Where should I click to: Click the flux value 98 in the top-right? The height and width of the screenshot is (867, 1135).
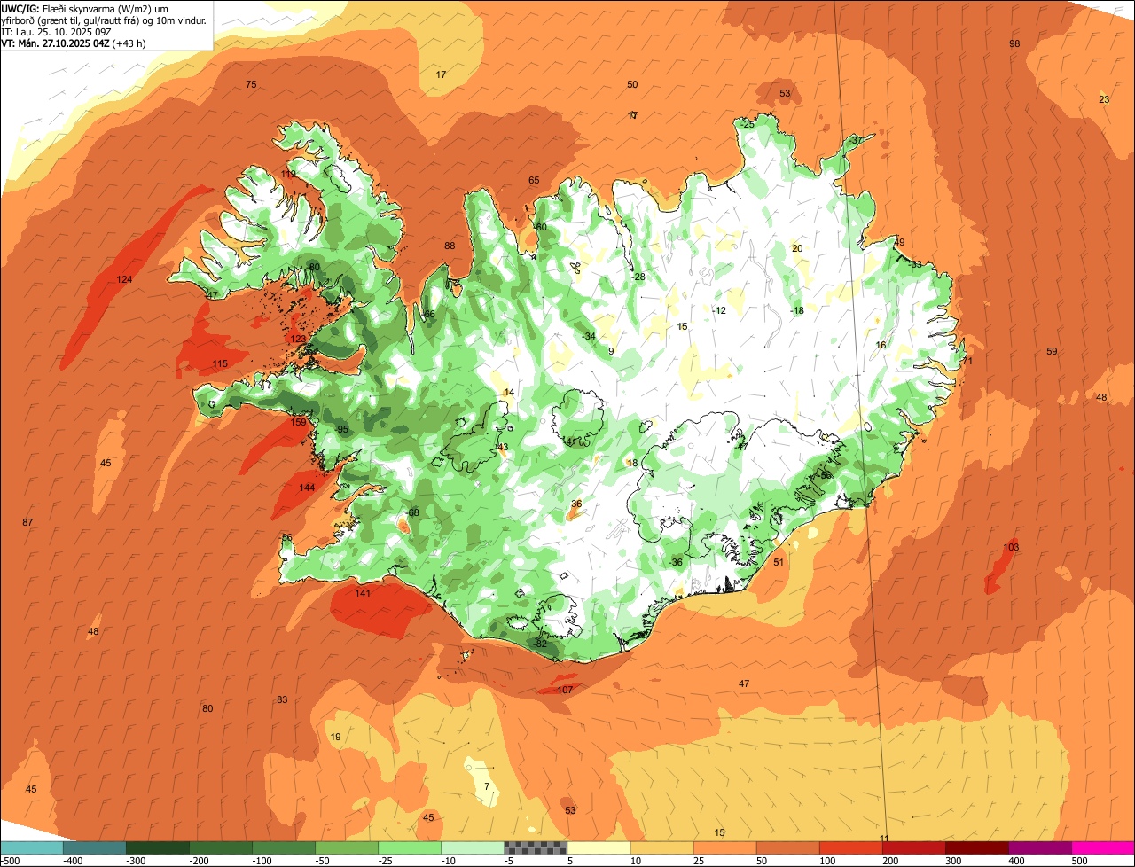tap(1014, 43)
